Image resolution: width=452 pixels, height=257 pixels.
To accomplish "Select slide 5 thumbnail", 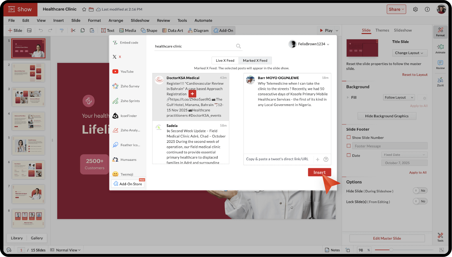I will tap(28, 145).
